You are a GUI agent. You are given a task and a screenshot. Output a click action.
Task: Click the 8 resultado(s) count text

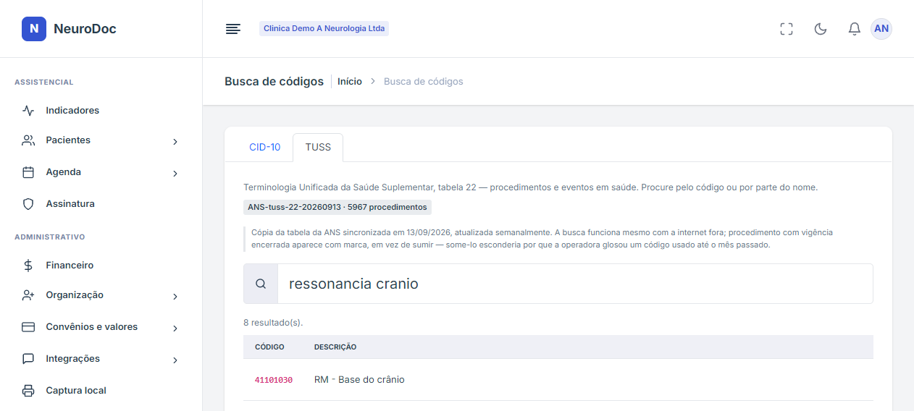[273, 323]
